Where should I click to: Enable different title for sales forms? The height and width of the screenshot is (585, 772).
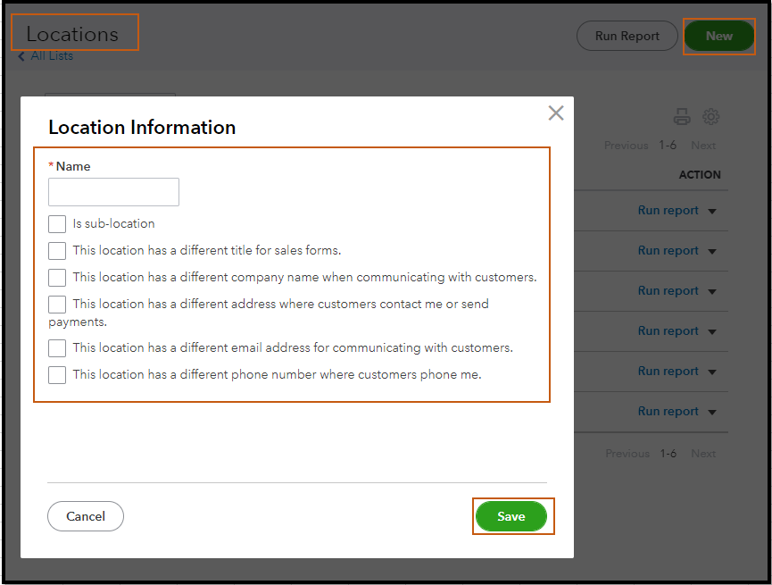coord(57,251)
